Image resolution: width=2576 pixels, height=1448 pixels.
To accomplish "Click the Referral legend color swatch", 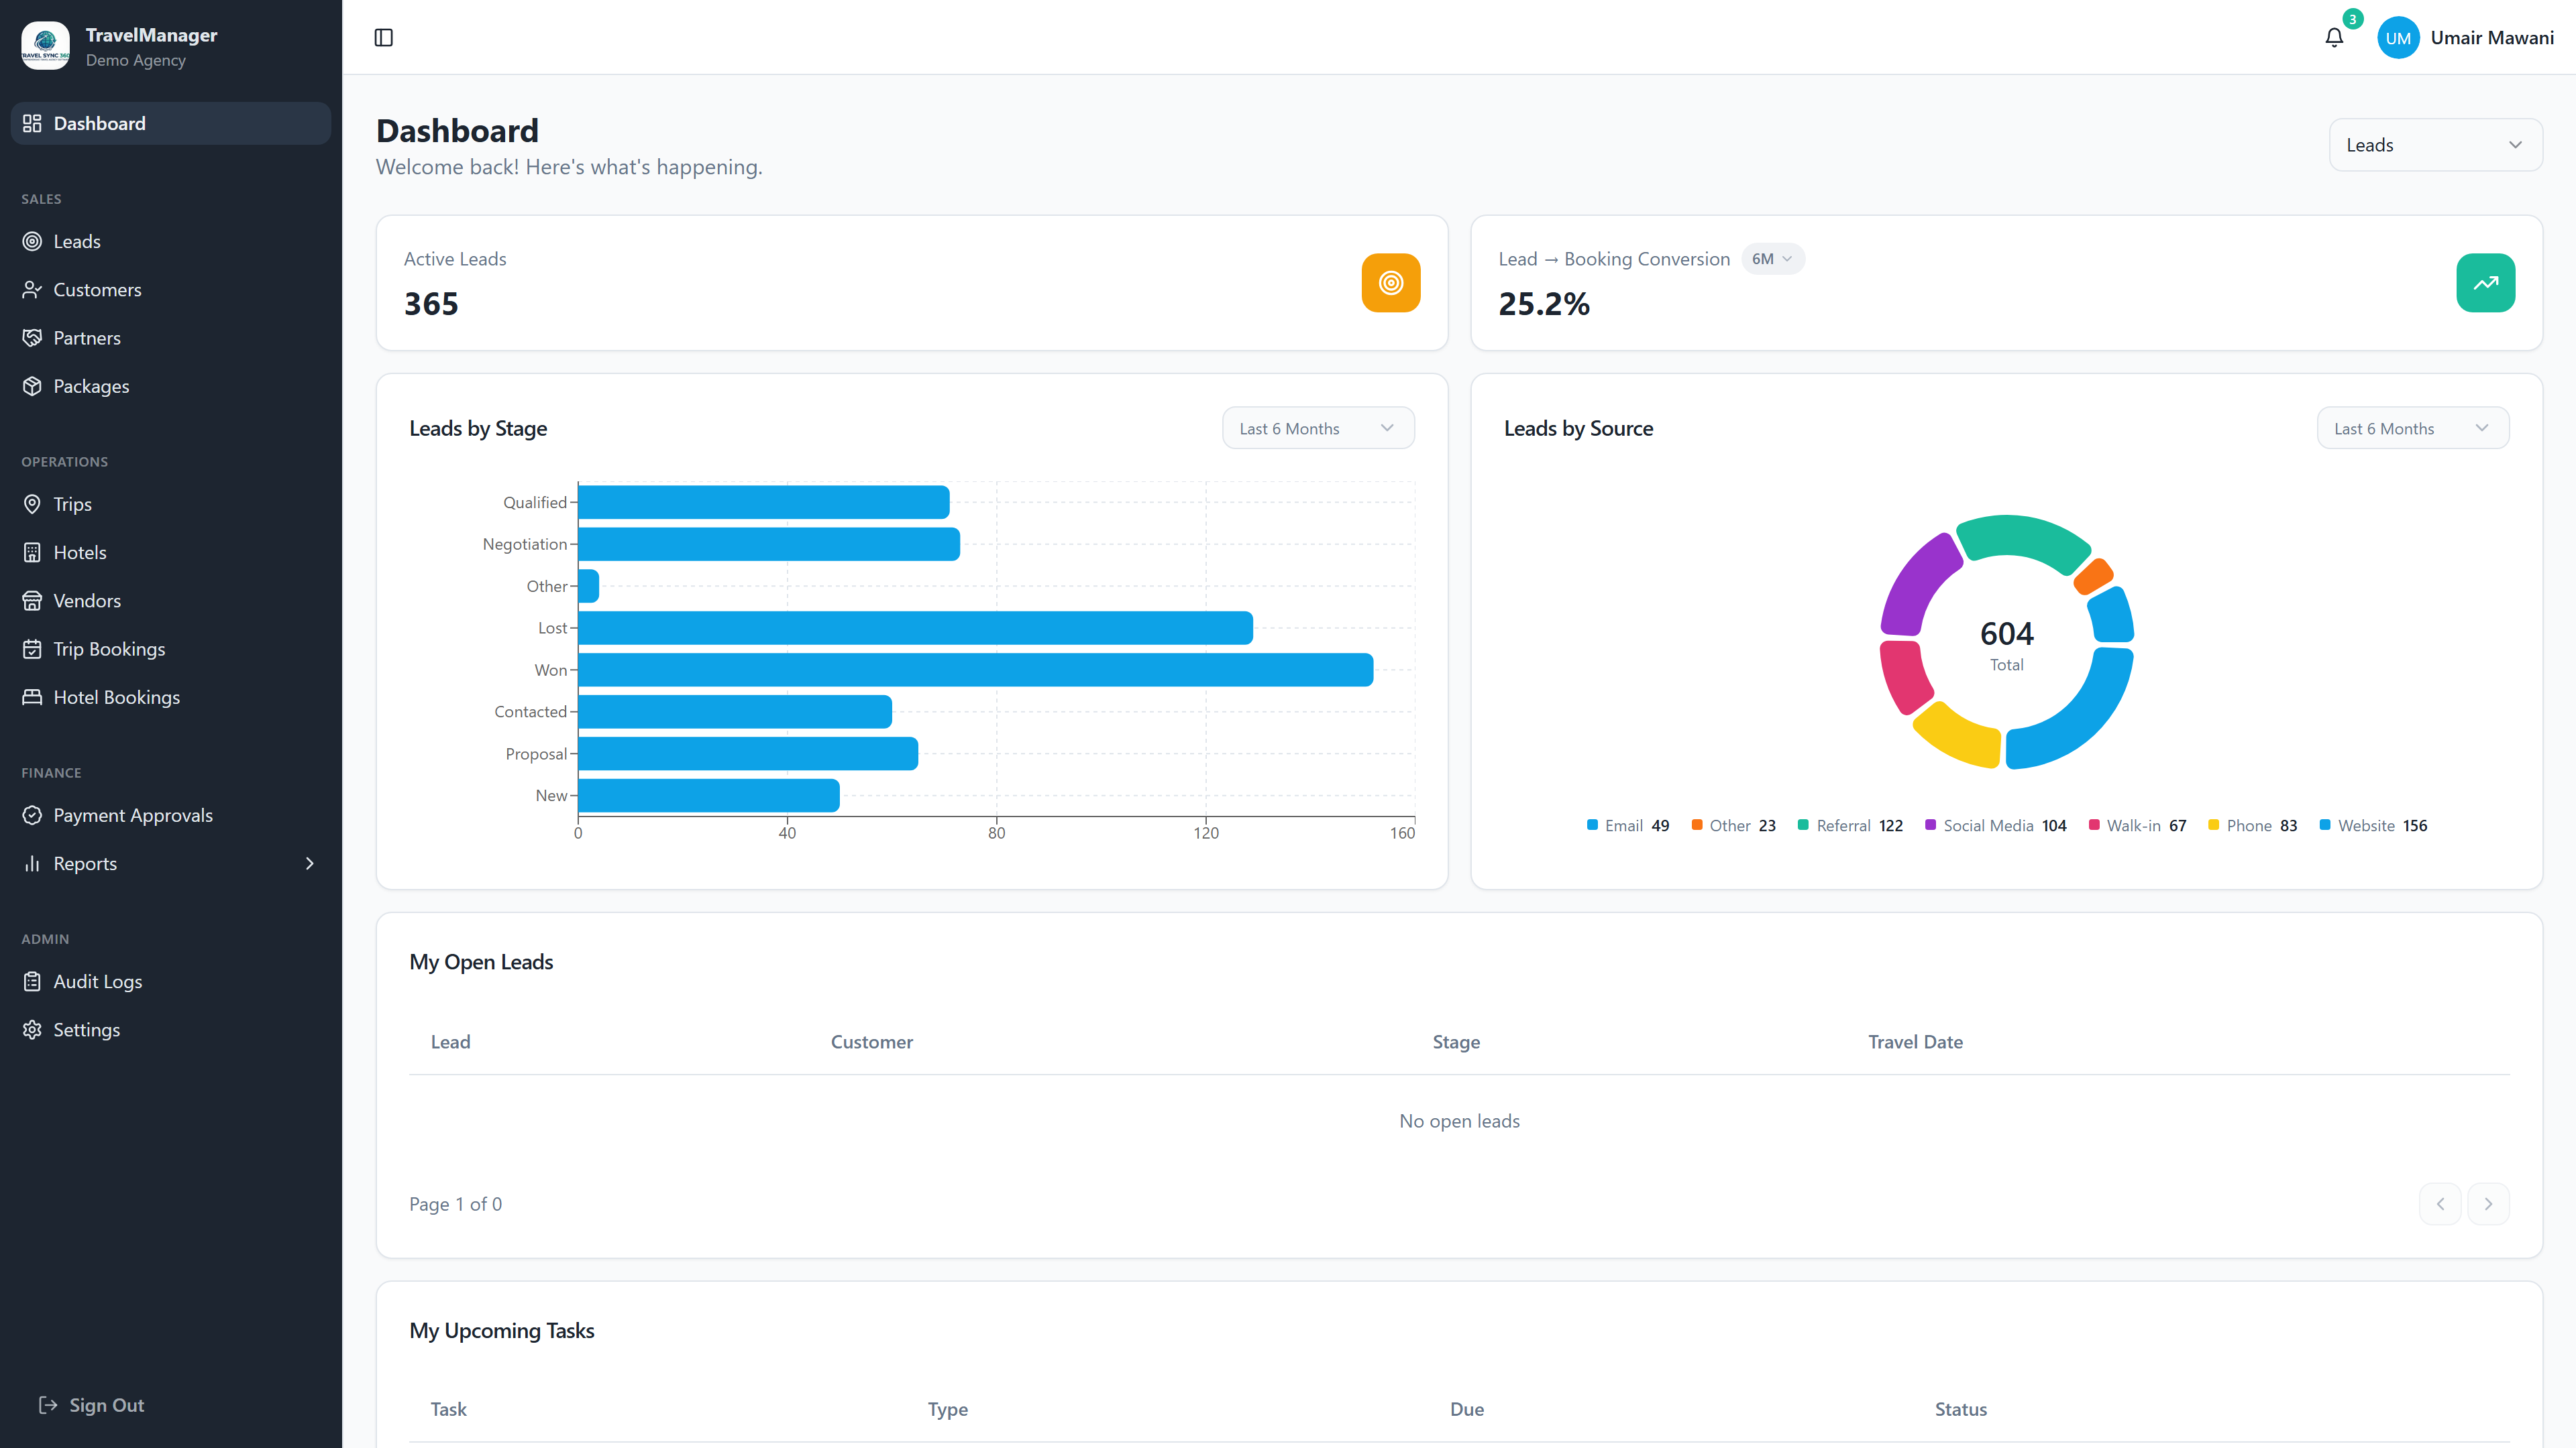I will 1803,825.
